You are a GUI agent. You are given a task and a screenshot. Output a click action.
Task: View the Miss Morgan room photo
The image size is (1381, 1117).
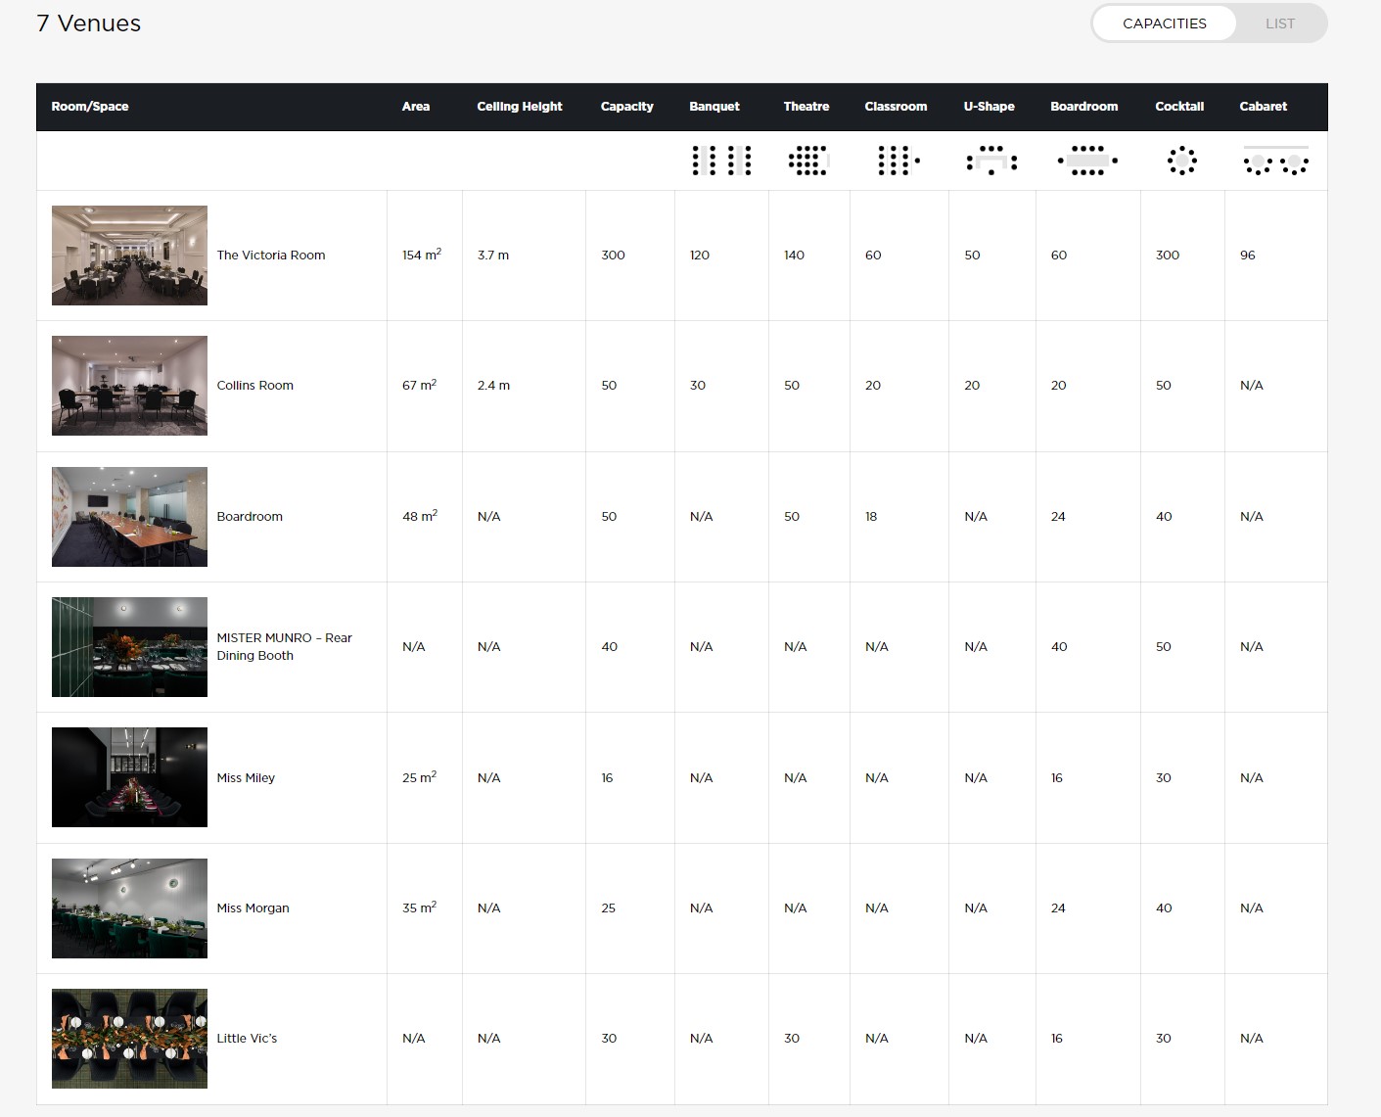(x=129, y=908)
